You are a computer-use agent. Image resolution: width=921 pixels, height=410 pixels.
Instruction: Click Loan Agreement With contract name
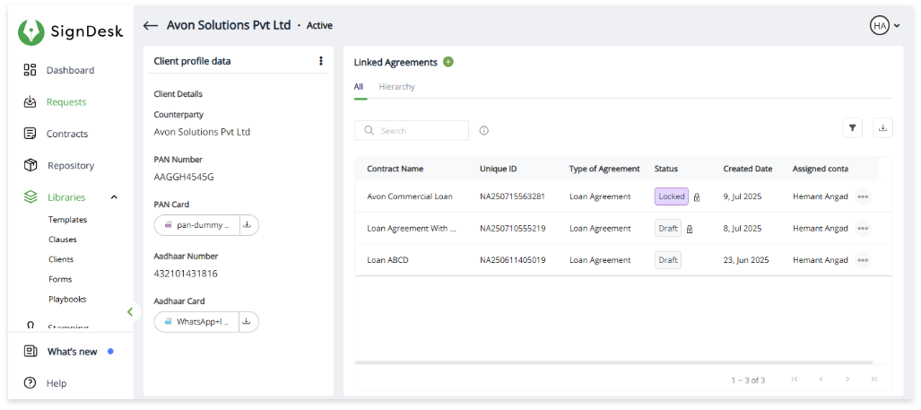pos(412,229)
